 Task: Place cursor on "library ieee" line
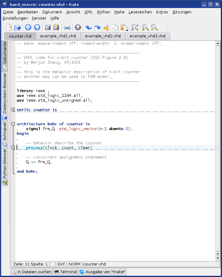click(x=33, y=91)
